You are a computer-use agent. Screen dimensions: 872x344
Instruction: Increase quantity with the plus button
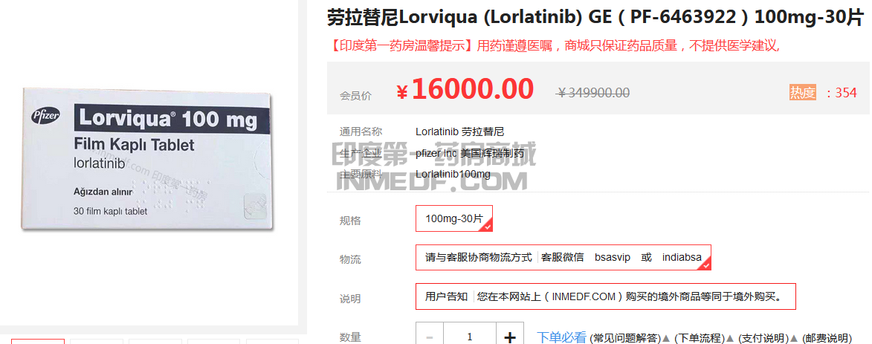510,336
